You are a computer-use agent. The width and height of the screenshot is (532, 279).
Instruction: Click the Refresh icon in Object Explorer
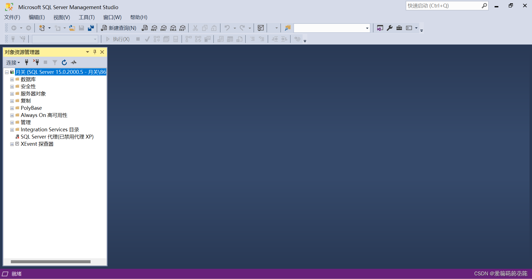(x=64, y=62)
